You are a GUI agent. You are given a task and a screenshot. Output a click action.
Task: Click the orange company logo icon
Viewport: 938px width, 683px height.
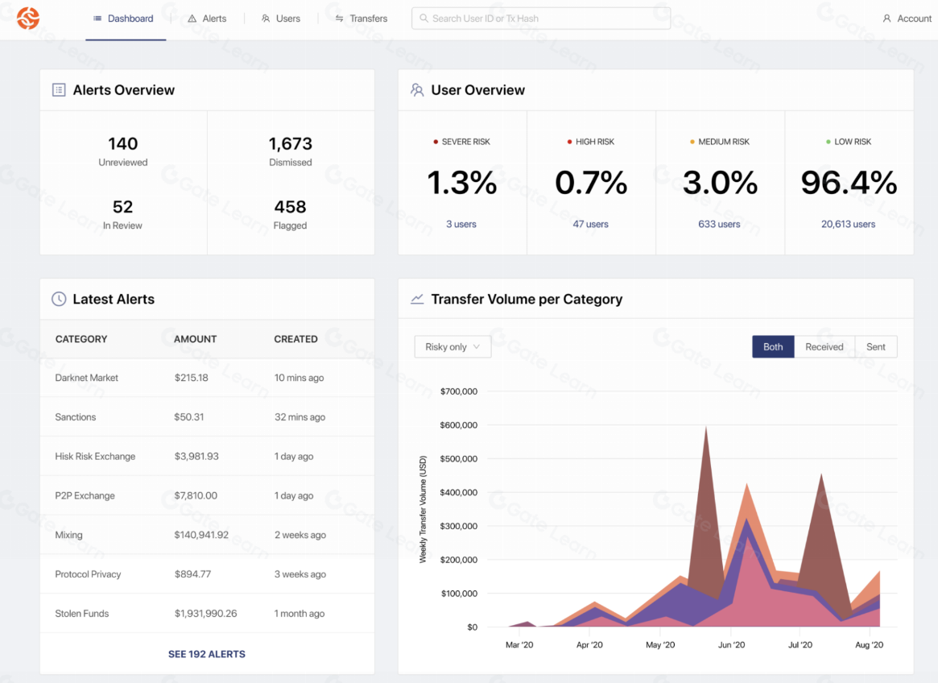pos(28,18)
